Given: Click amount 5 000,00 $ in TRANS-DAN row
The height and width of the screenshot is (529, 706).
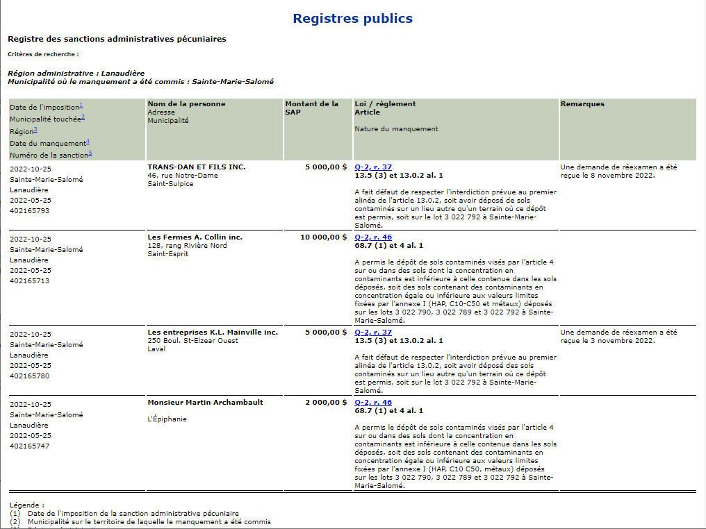Looking at the screenshot, I should [326, 167].
